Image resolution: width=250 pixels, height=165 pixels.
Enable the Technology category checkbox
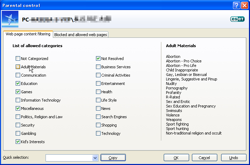[98, 133]
